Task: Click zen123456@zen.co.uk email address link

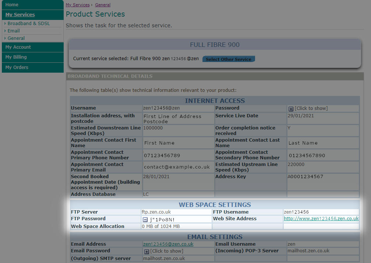Action: [x=168, y=244]
